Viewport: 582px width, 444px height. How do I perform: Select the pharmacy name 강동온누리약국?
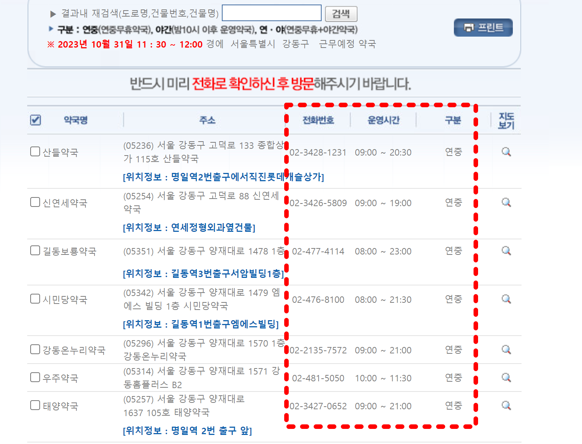(74, 350)
